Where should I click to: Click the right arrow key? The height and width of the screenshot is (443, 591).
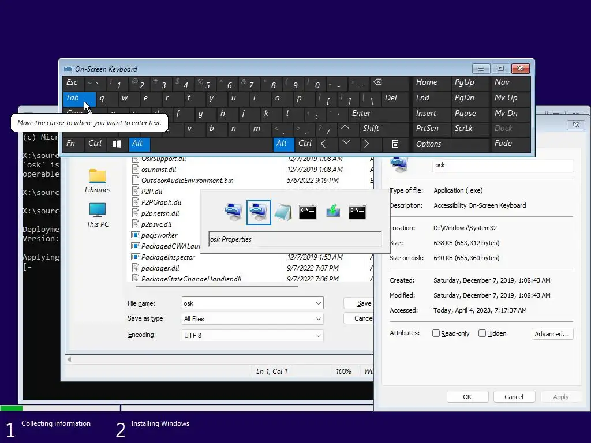[366, 144]
